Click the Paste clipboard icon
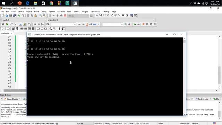Screen dimensions: 222x125 (x=36, y=15)
